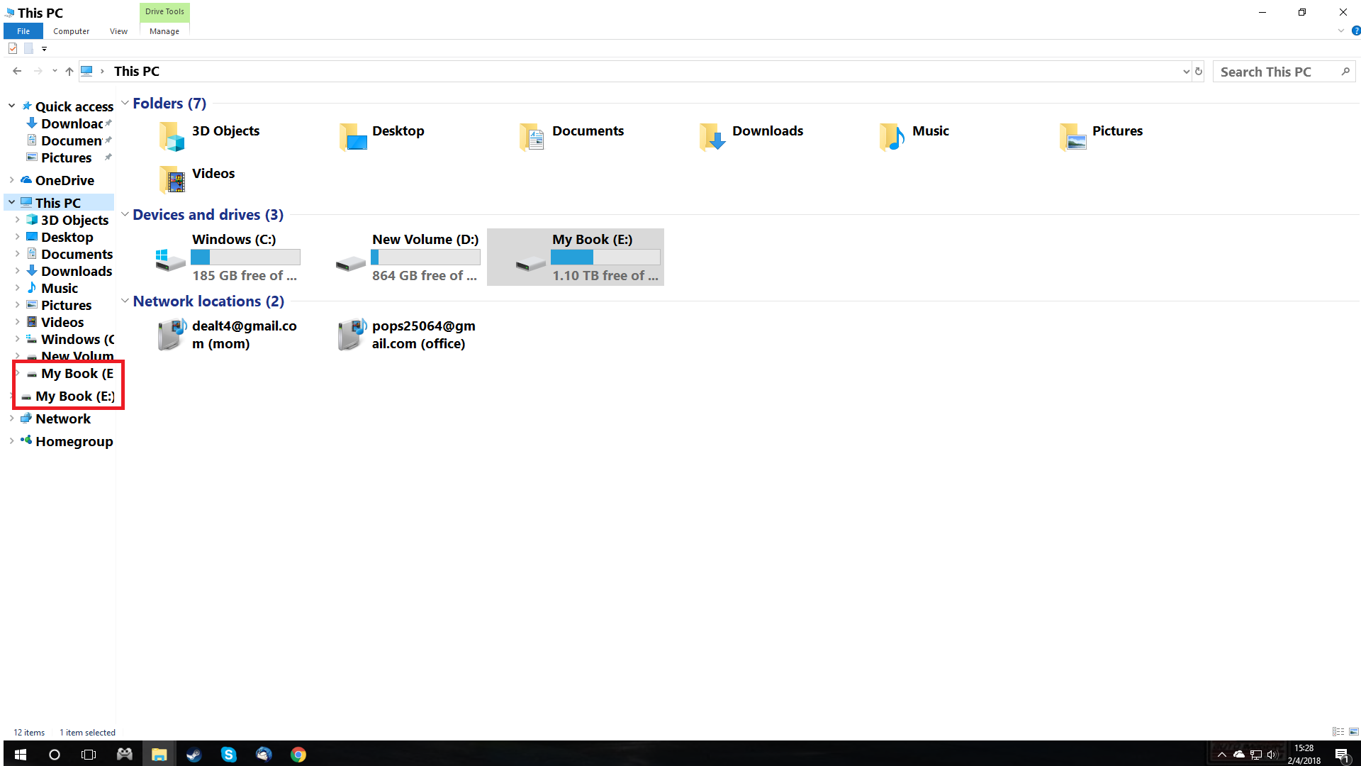The width and height of the screenshot is (1361, 766).
Task: Collapse the Devices and drives group
Action: [x=125, y=215]
